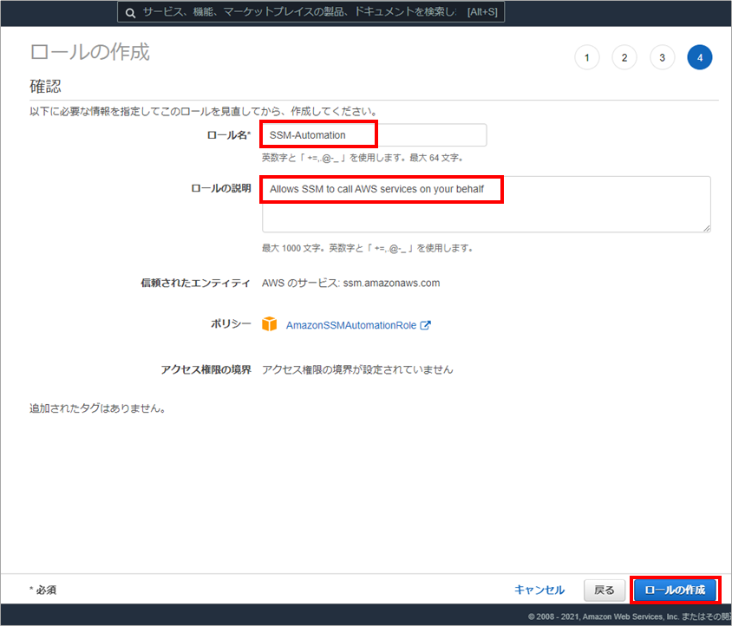Click the ロールの説明 field label

(221, 189)
